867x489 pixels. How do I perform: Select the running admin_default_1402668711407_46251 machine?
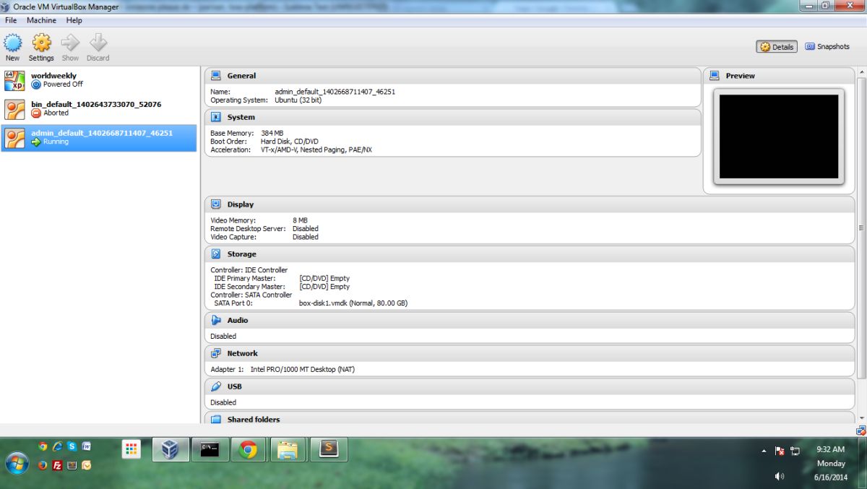pyautogui.click(x=99, y=138)
